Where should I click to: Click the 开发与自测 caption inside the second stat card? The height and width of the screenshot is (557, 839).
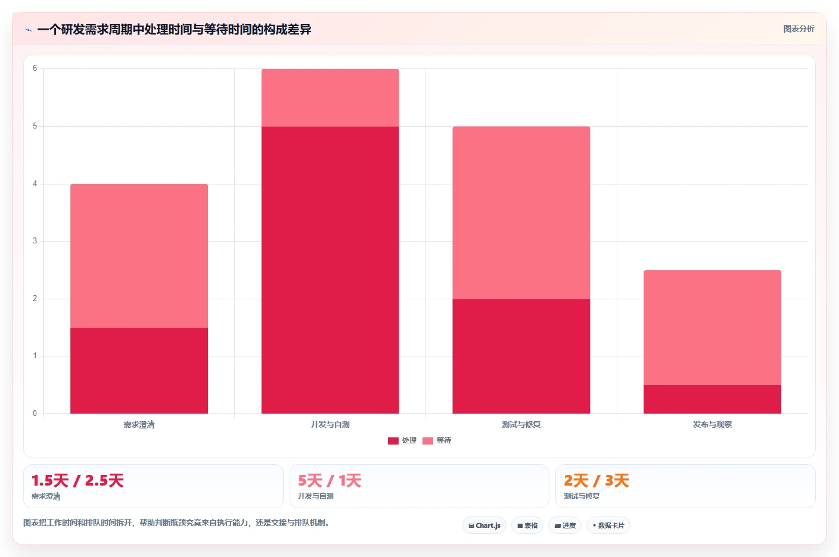point(315,496)
